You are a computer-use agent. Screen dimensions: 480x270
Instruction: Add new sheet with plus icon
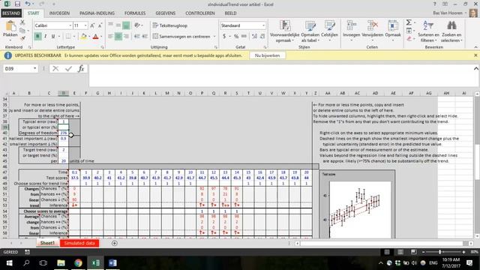115,243
